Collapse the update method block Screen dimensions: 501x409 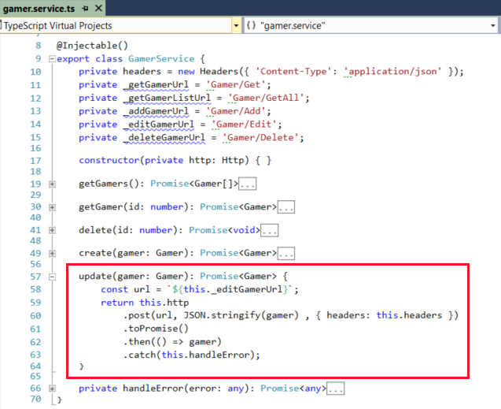click(52, 277)
